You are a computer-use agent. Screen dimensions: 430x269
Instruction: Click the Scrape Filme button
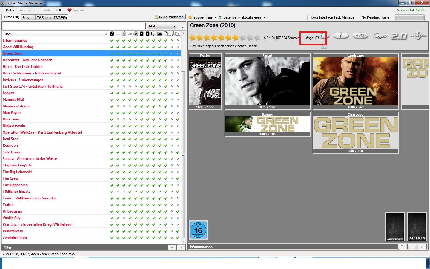pos(200,17)
